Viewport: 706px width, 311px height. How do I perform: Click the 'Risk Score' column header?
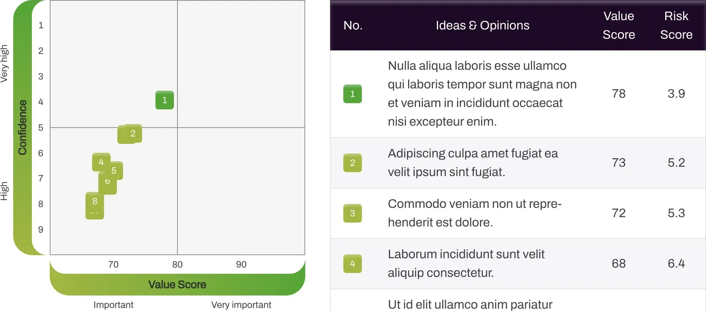676,26
